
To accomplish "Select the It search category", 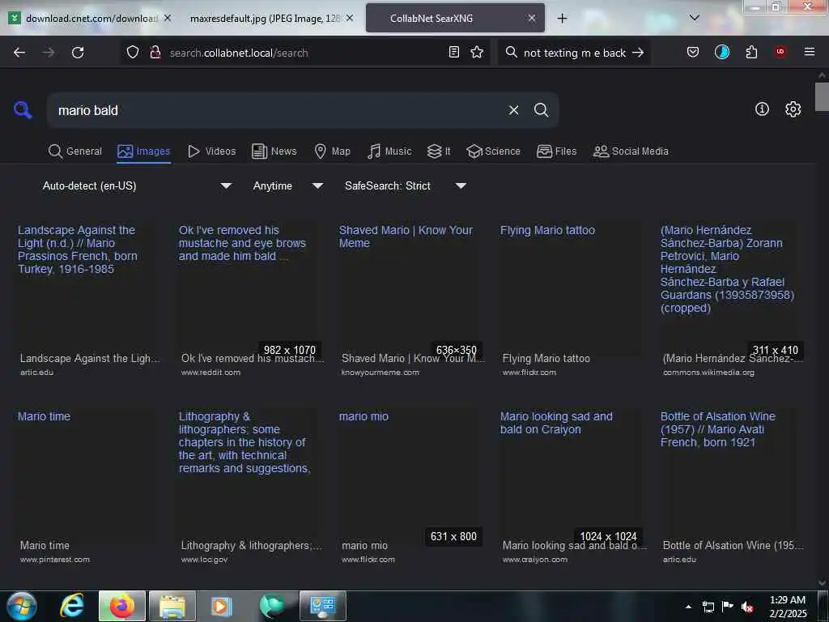I will [x=439, y=151].
